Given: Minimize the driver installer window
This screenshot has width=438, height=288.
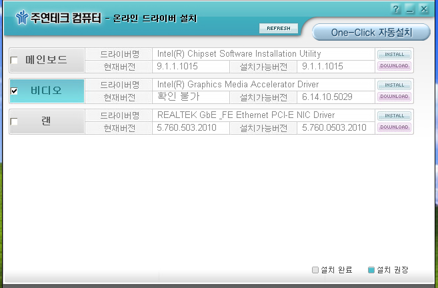Looking at the screenshot, I should coord(410,9).
